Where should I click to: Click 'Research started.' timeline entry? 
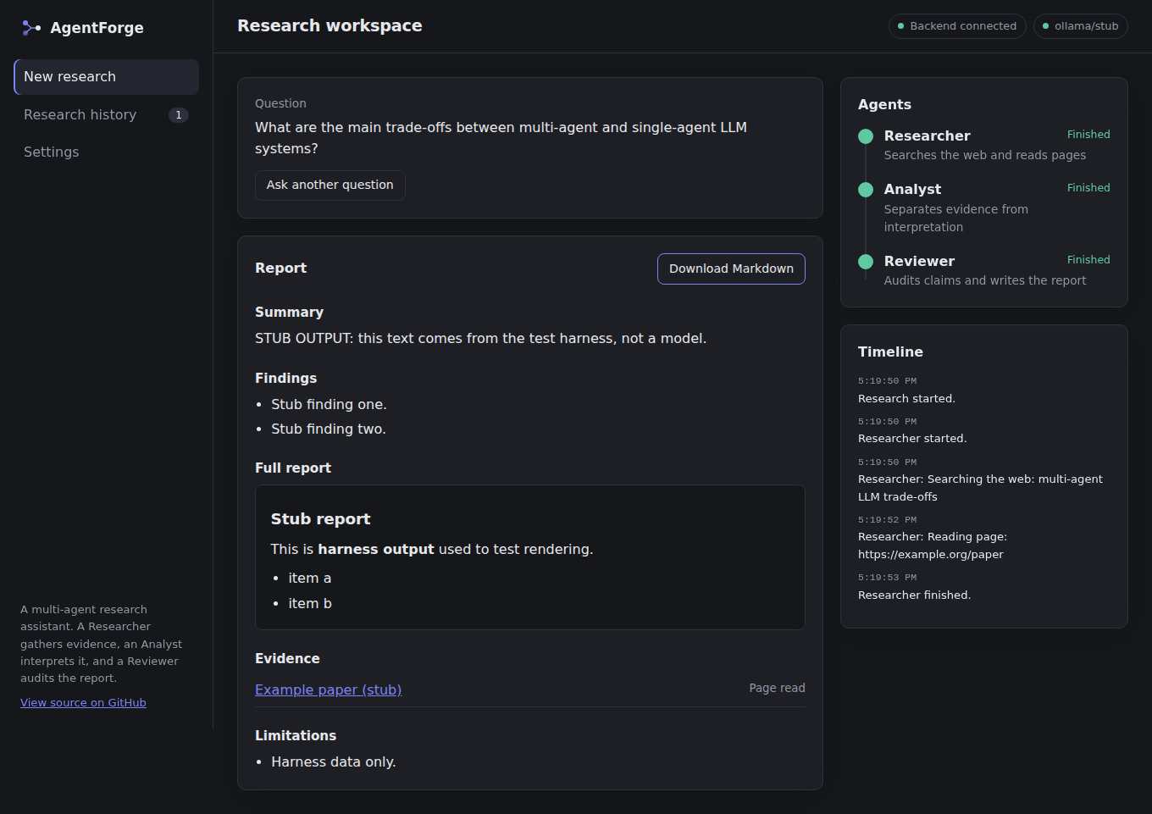tap(906, 398)
